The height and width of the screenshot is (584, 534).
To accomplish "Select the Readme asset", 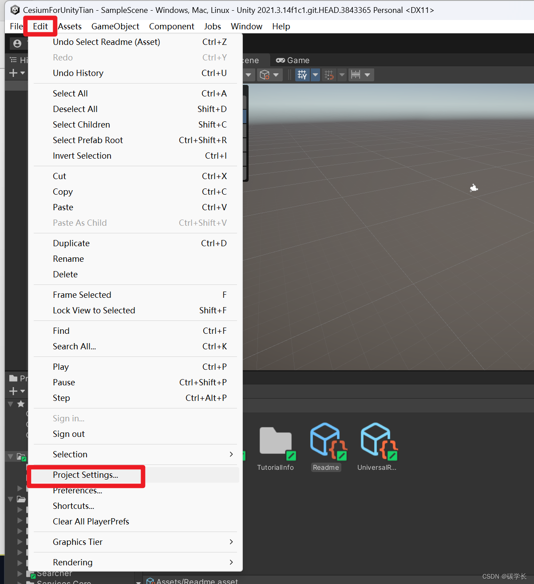I will 326,447.
